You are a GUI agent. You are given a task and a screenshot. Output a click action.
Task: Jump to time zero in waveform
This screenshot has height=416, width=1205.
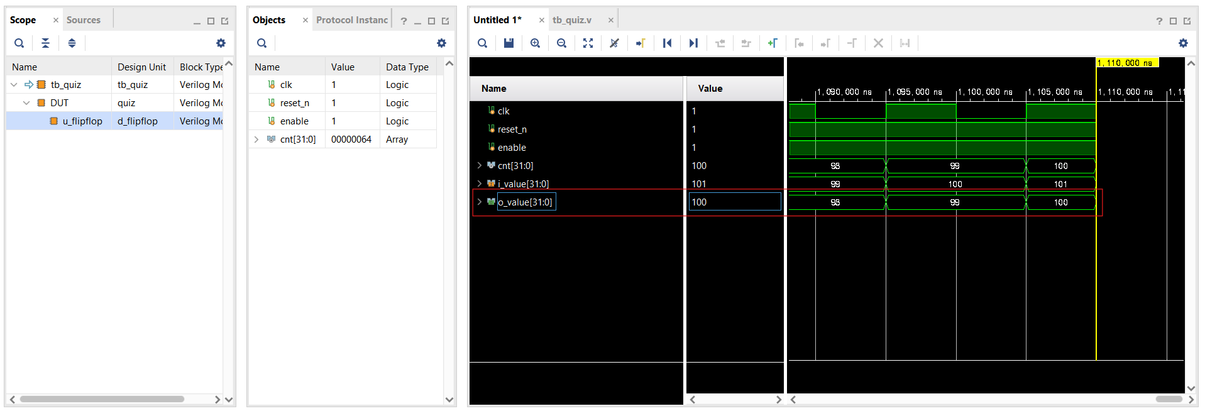667,43
